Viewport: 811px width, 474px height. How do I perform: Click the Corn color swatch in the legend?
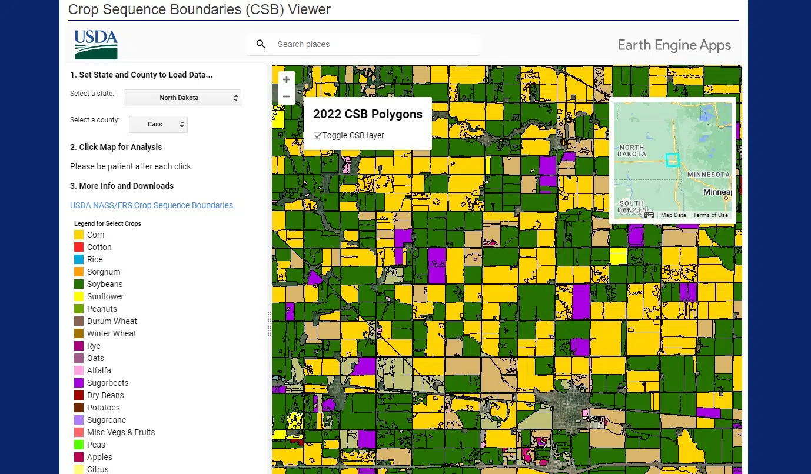click(x=78, y=234)
